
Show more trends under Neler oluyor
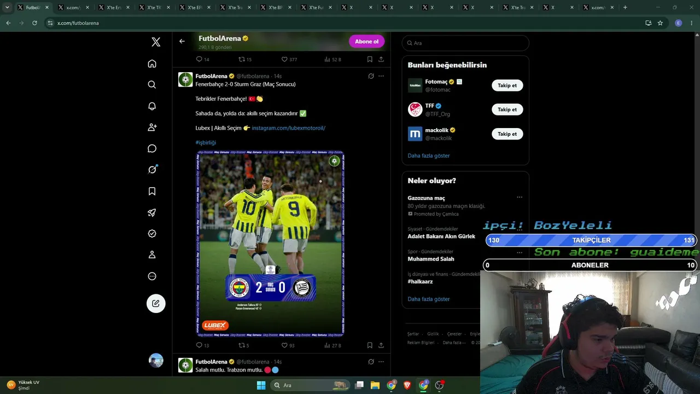(x=429, y=299)
